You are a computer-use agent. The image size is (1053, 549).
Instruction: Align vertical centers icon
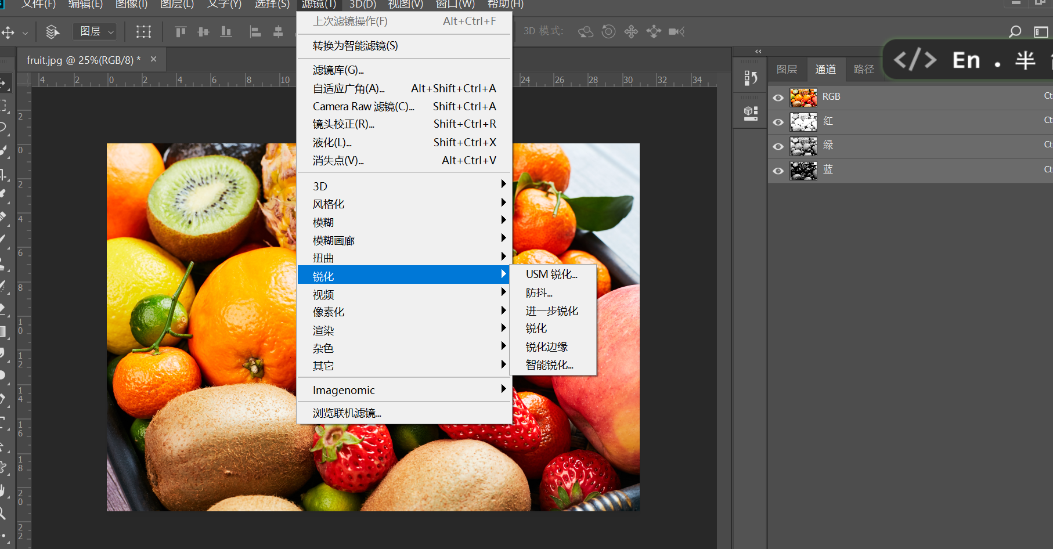point(203,31)
